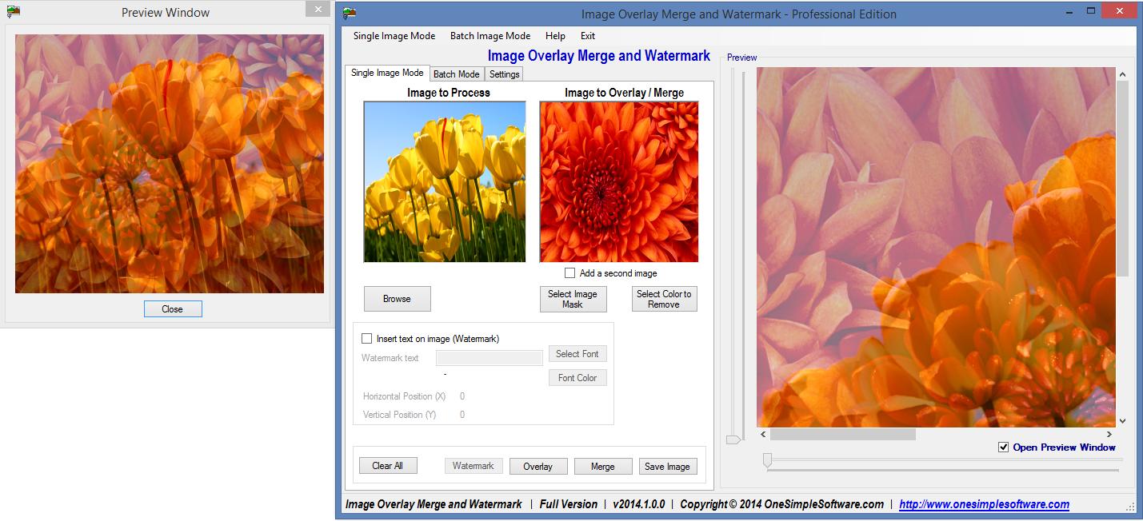Click the preview scroll down arrow
Viewport: 1143px width, 521px height.
(1122, 420)
